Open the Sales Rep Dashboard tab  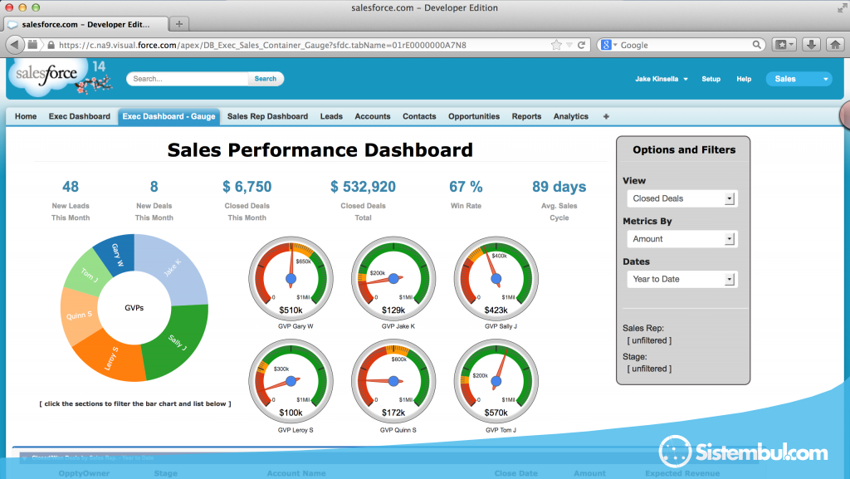[x=267, y=116]
